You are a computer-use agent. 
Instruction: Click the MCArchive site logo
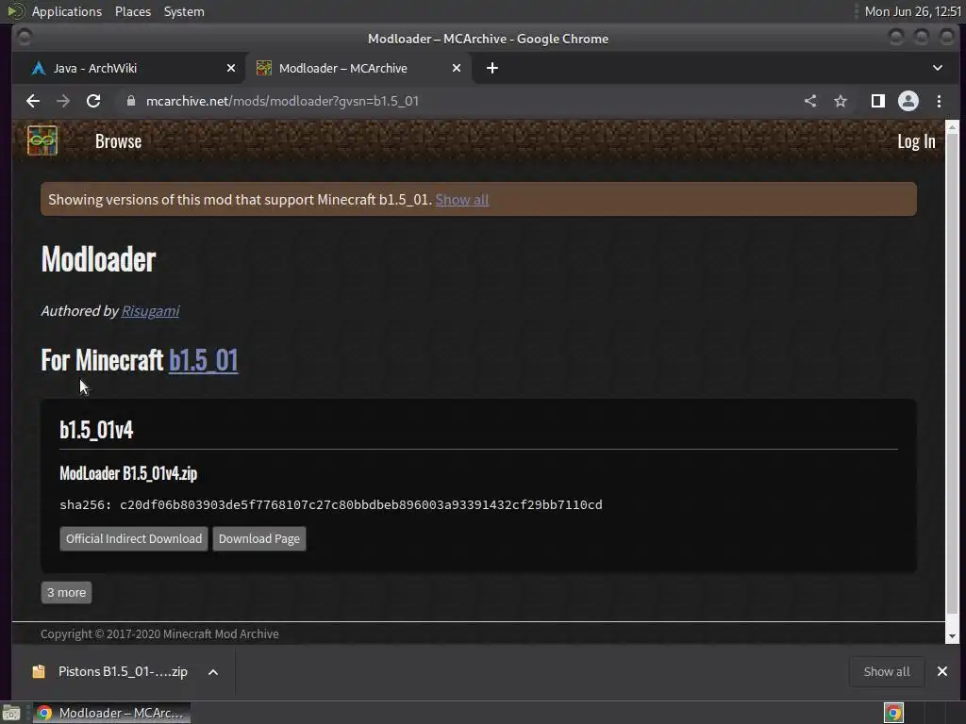click(42, 141)
